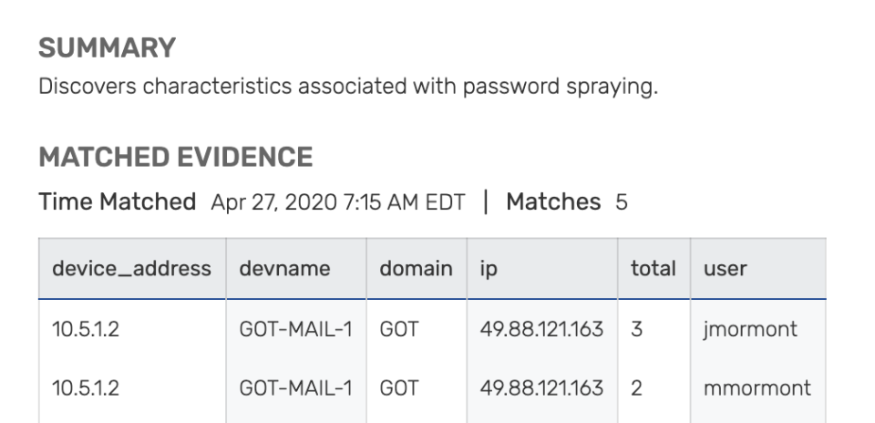Sort by the devname column header
Screen dimensions: 875x423
[284, 269]
